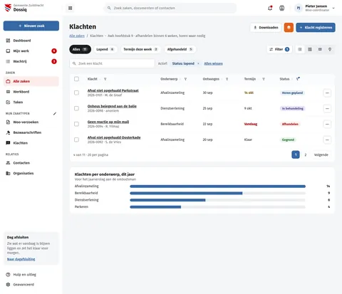Check the box for Geen reactie op mijn mail
This screenshot has width=342, height=294.
pyautogui.click(x=76, y=124)
